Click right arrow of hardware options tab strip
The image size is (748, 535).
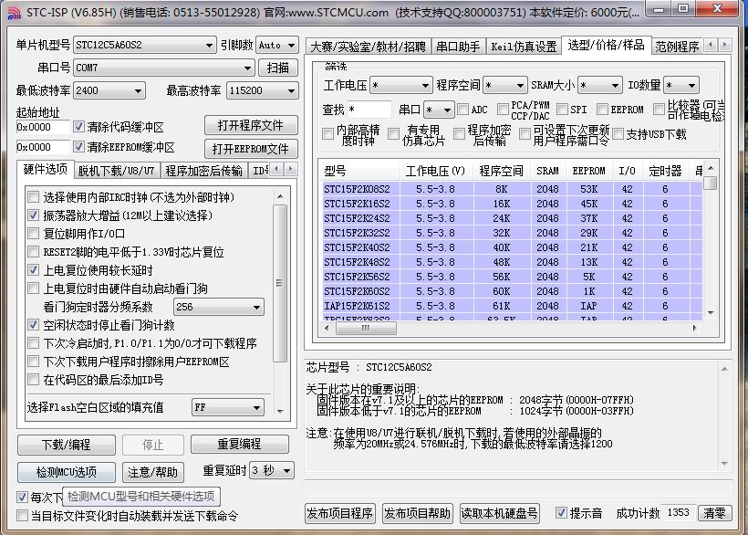pyautogui.click(x=290, y=169)
